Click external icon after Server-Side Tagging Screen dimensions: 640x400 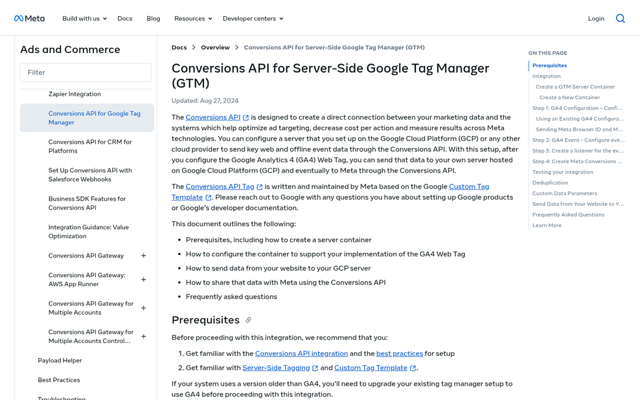(315, 368)
